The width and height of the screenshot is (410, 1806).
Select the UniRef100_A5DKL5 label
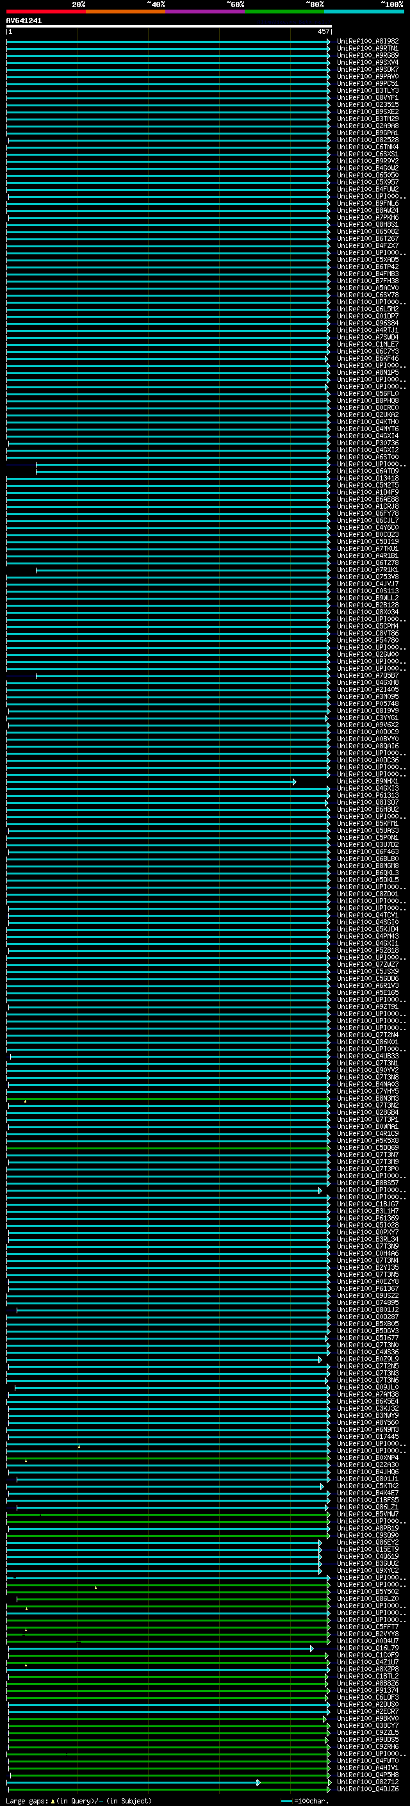[x=368, y=879]
